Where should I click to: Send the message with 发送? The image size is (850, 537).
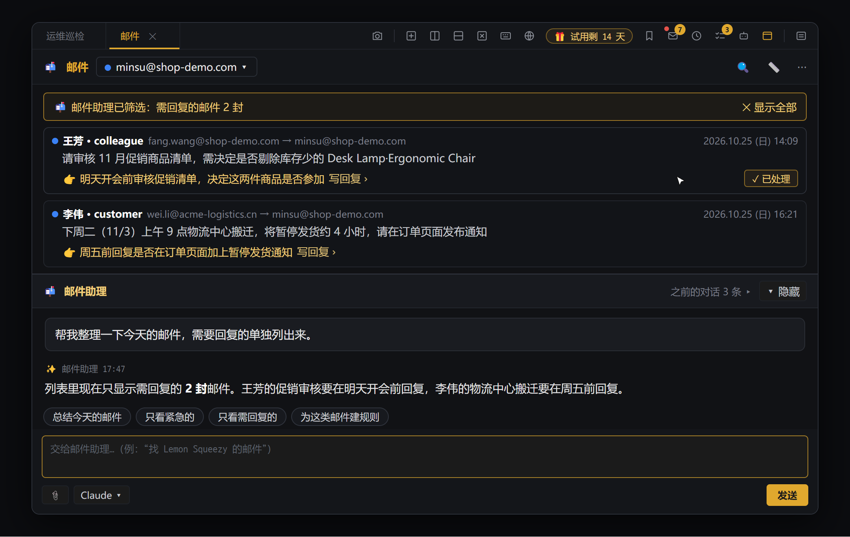[x=787, y=495]
